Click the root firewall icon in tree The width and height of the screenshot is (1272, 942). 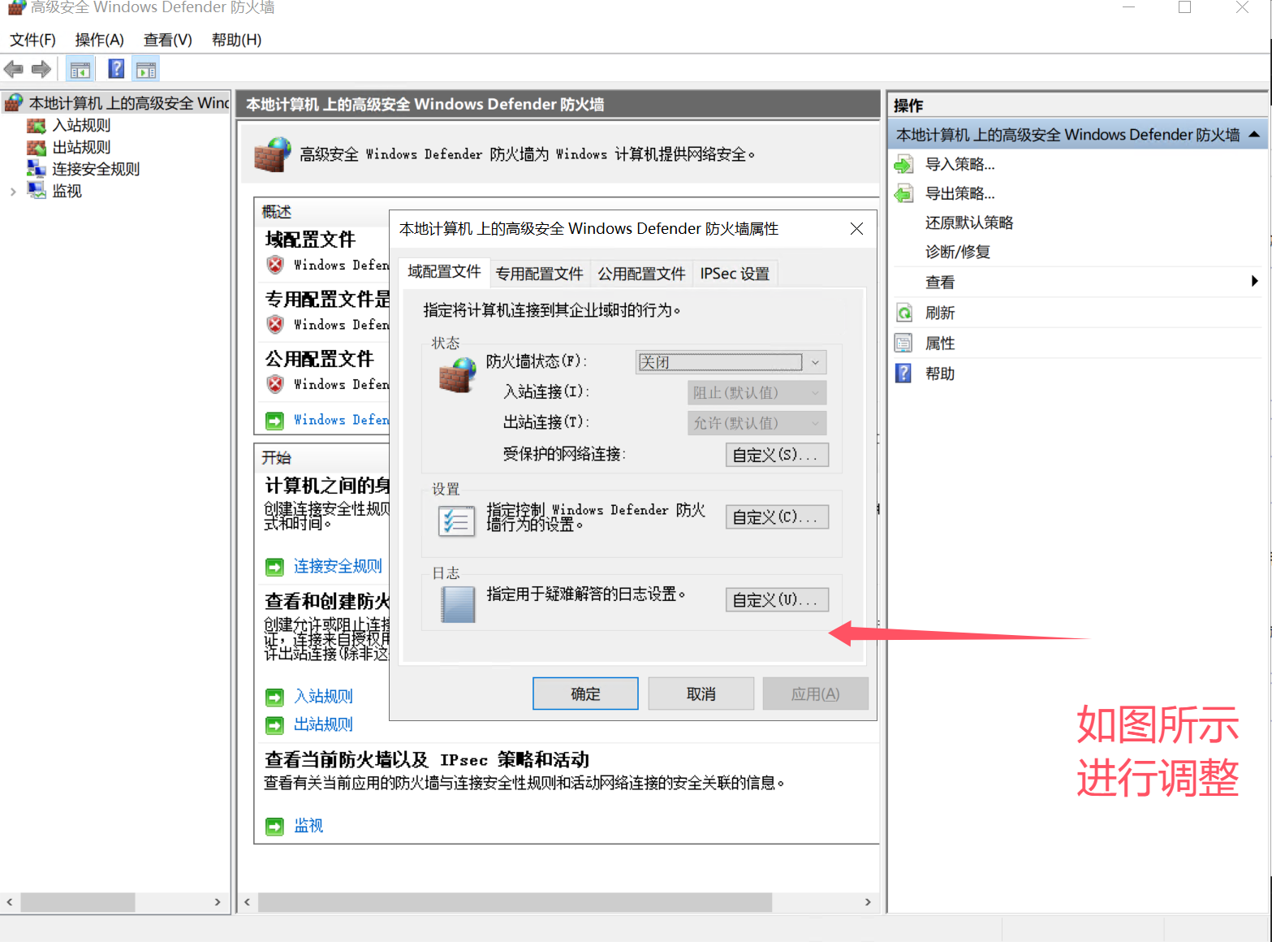(15, 102)
